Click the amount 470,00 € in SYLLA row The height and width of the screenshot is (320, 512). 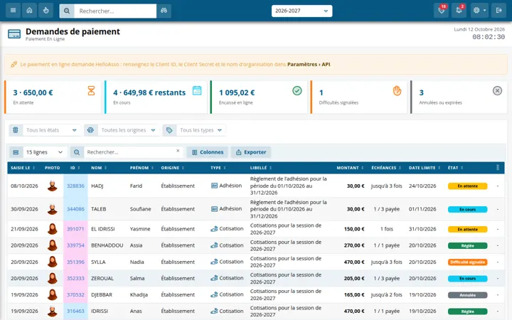354,262
